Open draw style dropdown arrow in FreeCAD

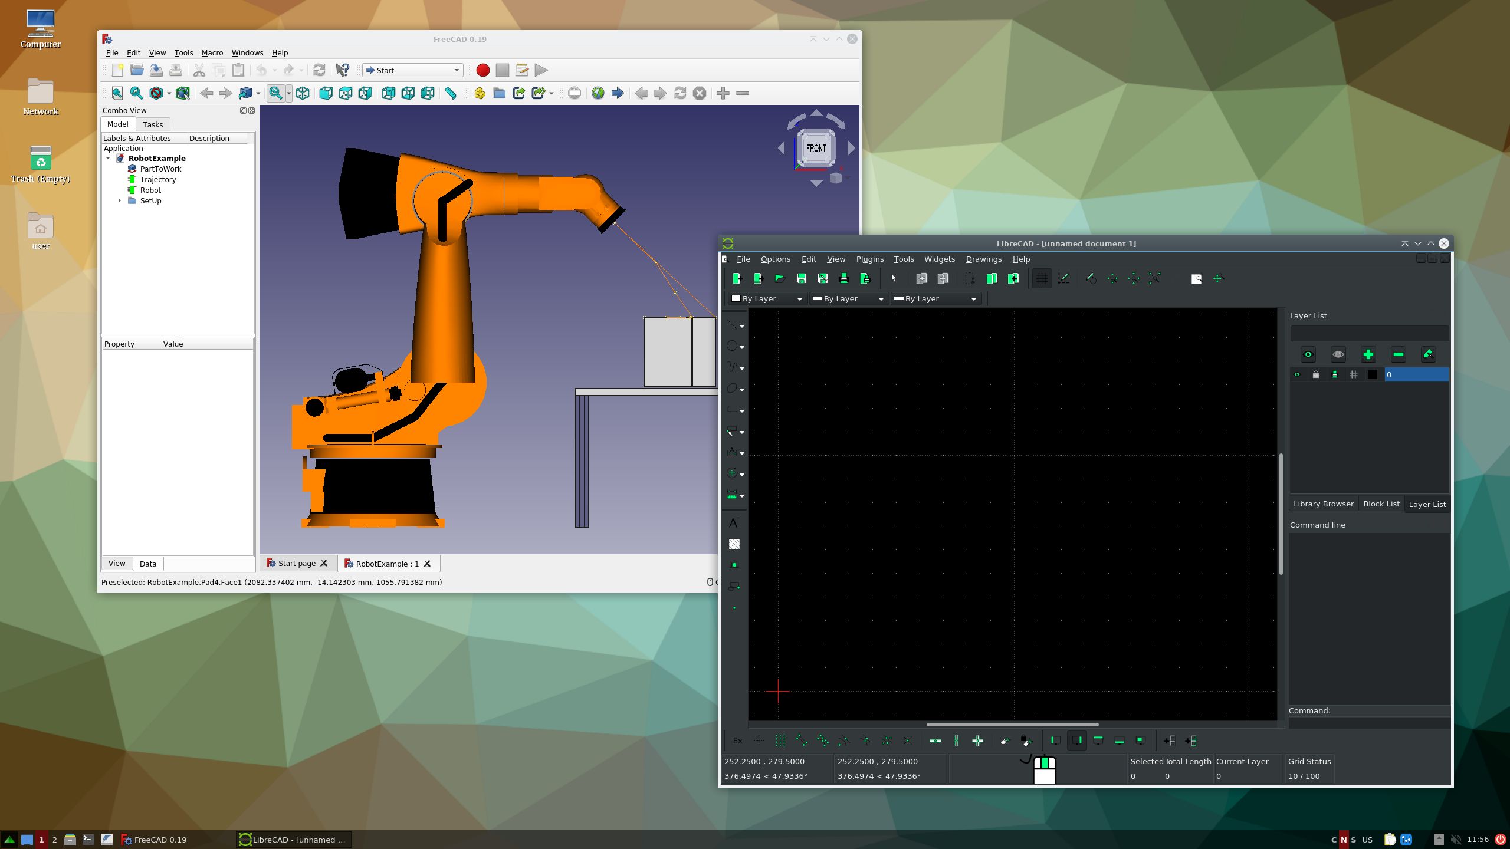click(169, 93)
